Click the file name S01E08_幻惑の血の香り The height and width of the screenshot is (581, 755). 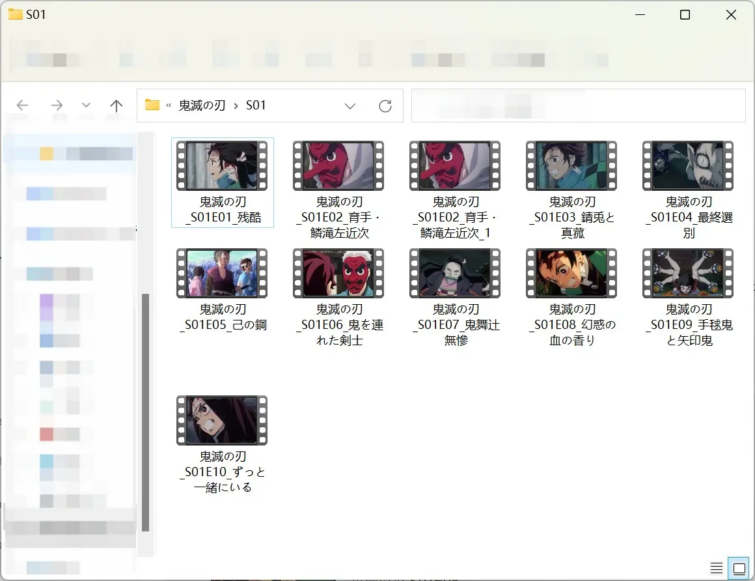(572, 325)
